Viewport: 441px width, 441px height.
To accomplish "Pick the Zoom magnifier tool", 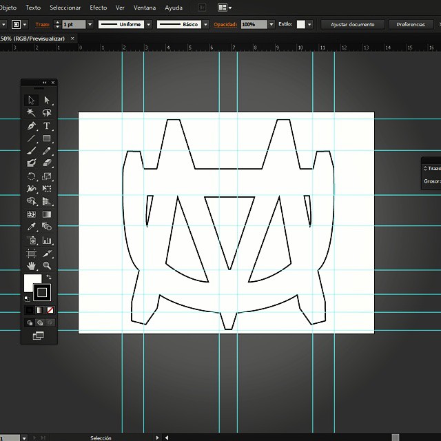I will (x=47, y=265).
